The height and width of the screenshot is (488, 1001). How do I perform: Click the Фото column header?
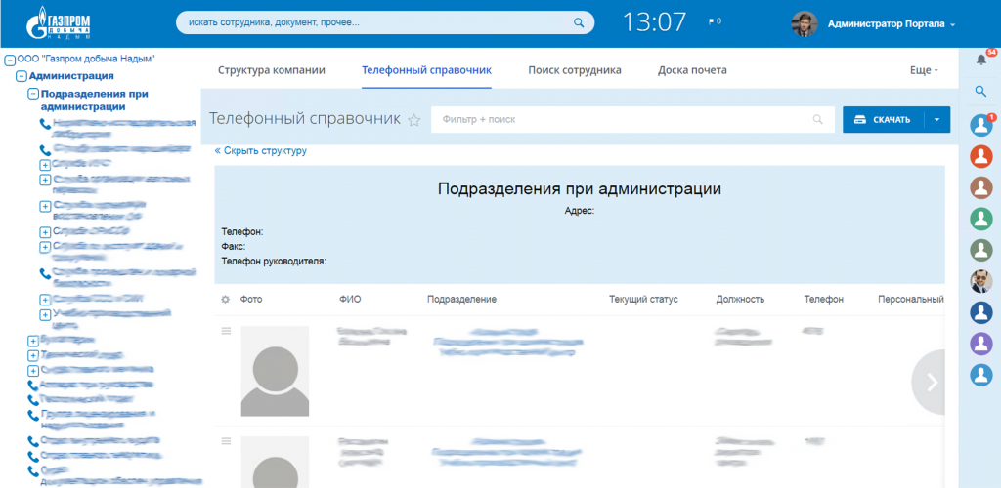(251, 299)
